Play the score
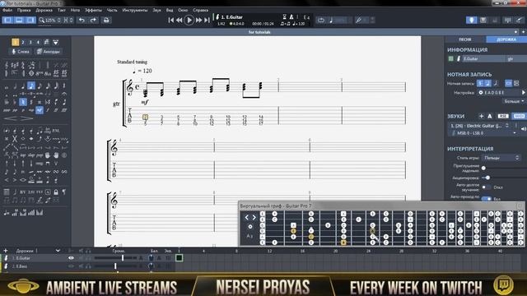527x296 pixels. coord(189,20)
